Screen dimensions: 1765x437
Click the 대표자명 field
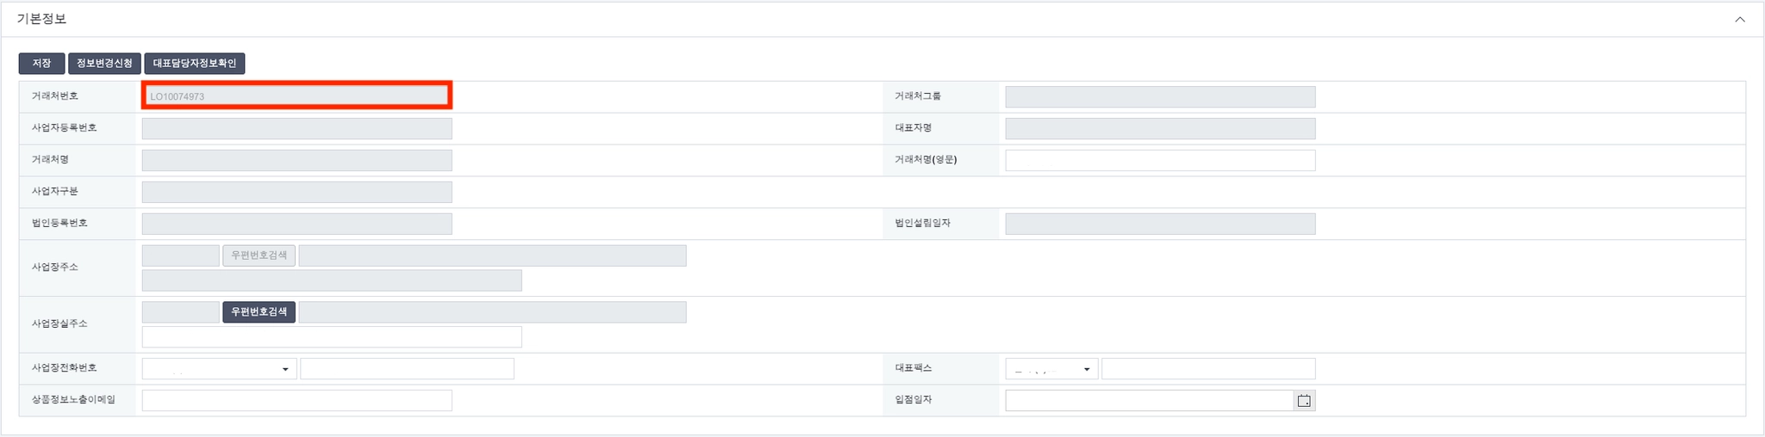pyautogui.click(x=1160, y=128)
